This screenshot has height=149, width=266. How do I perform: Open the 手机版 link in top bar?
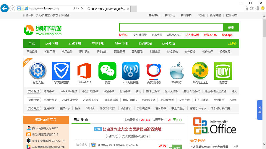[x=201, y=15]
